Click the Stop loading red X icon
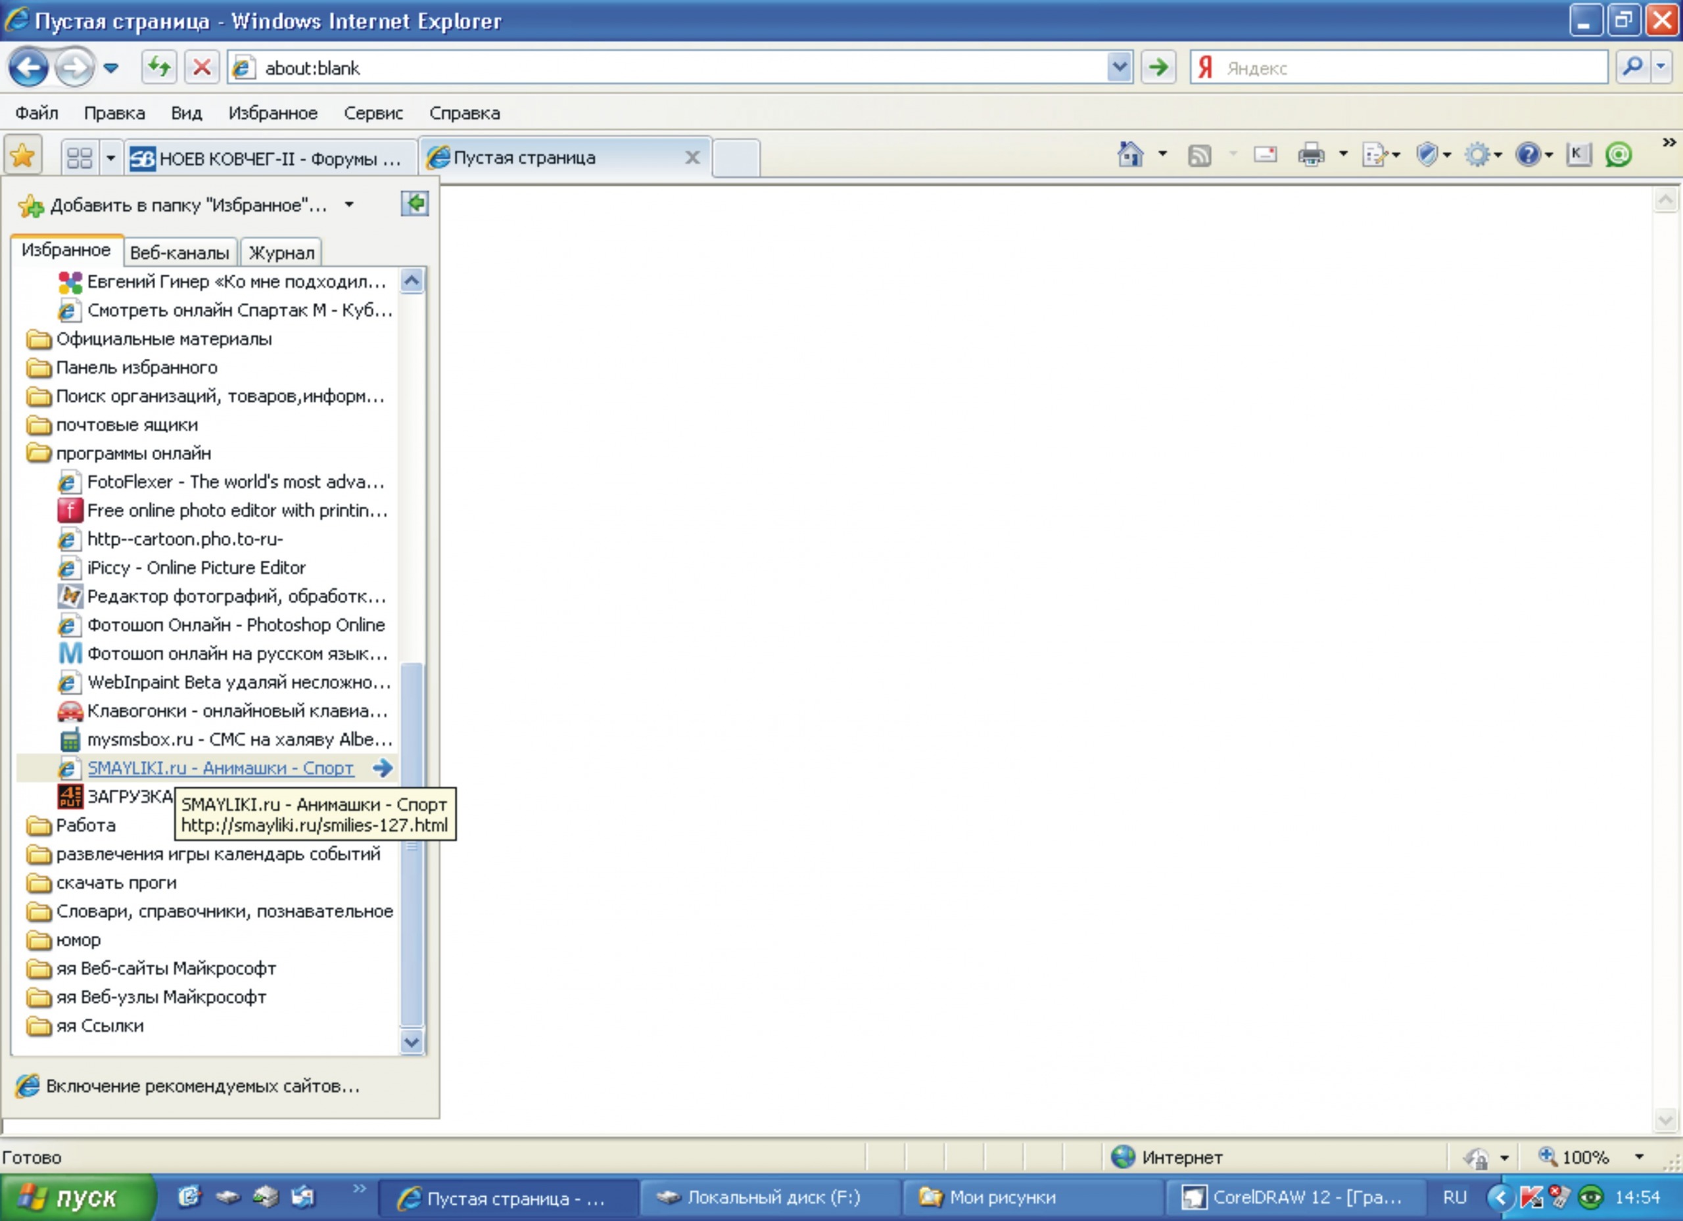The height and width of the screenshot is (1221, 1683). (x=201, y=68)
